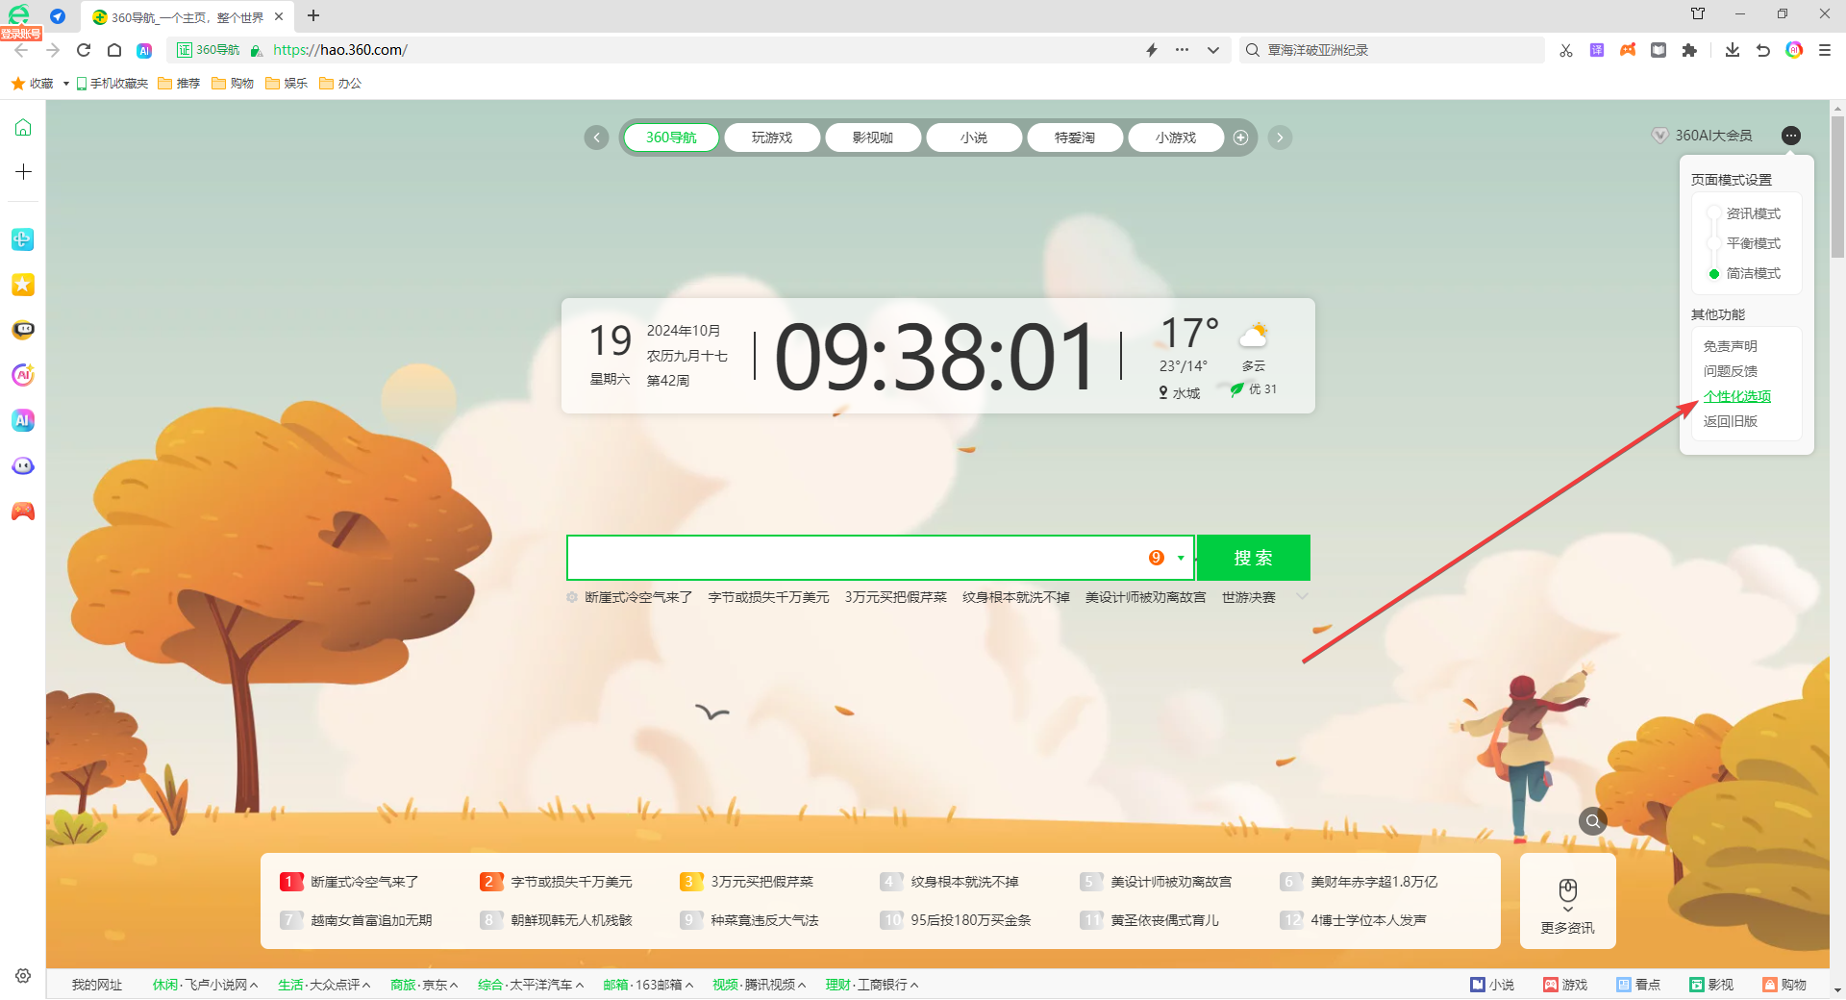The height and width of the screenshot is (1000, 1846).
Task: Expand the address bar dropdown chevron
Action: (1213, 50)
